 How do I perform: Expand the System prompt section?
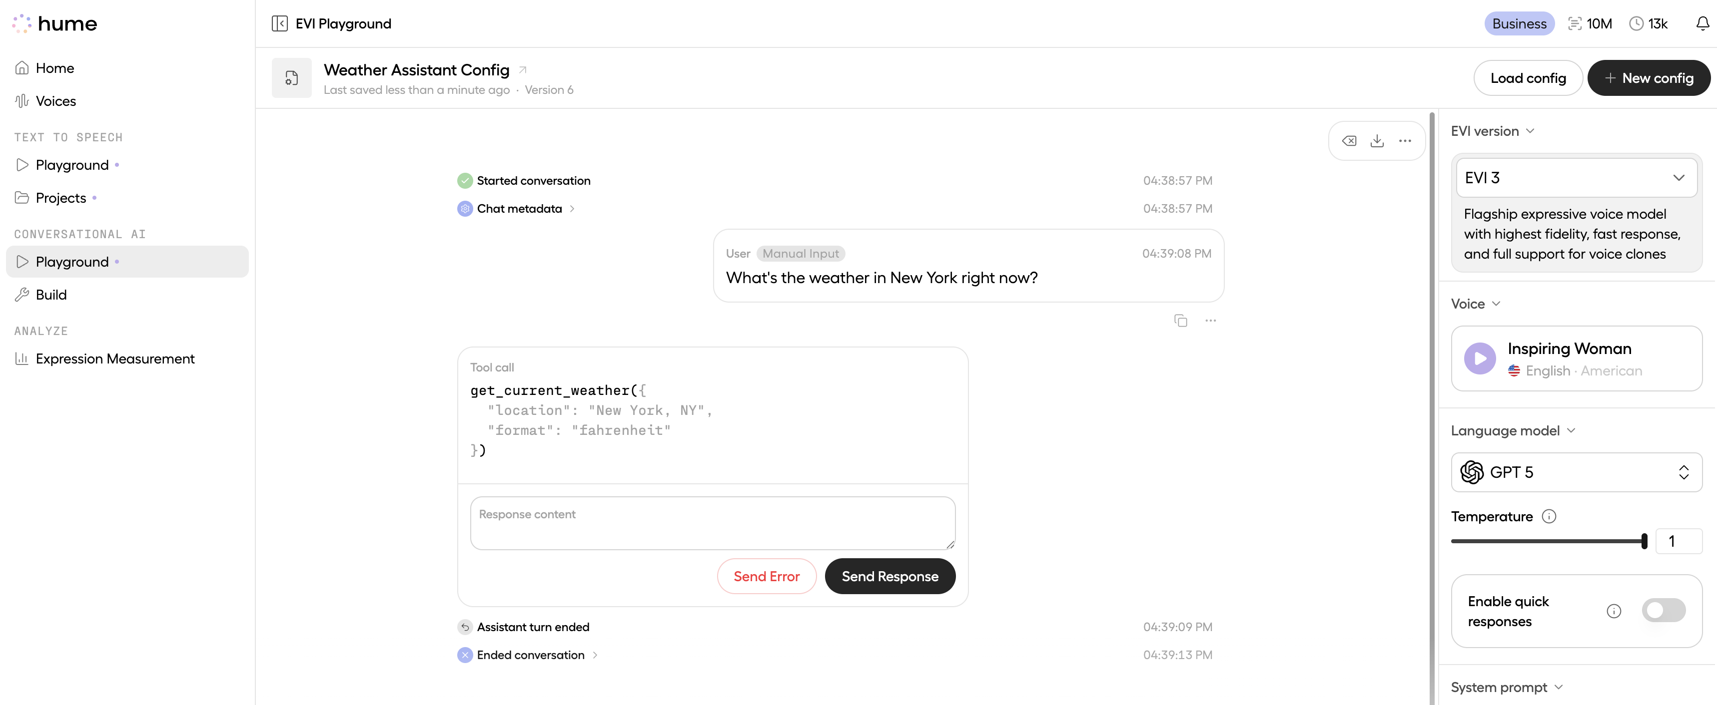coord(1507,687)
